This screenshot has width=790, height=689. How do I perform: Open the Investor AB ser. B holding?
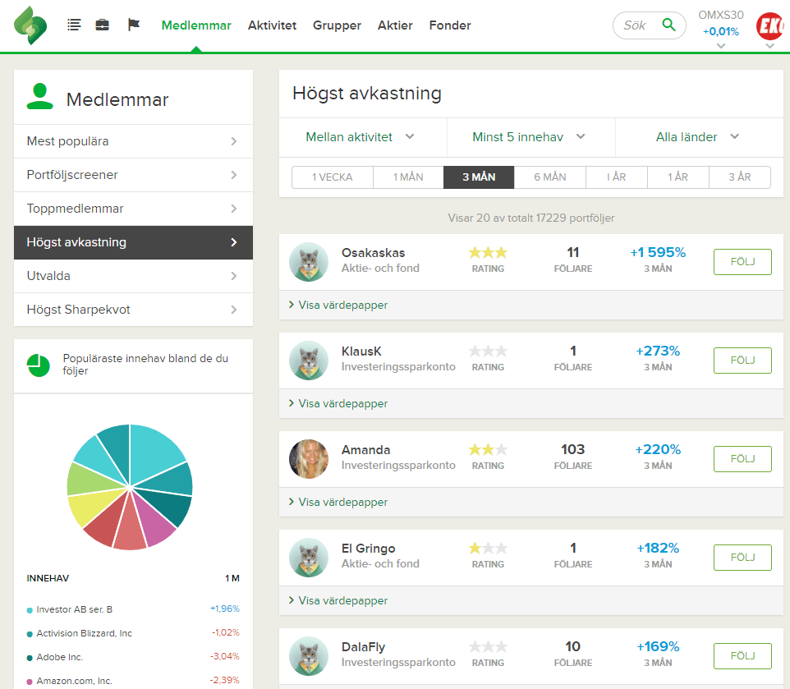pyautogui.click(x=75, y=609)
